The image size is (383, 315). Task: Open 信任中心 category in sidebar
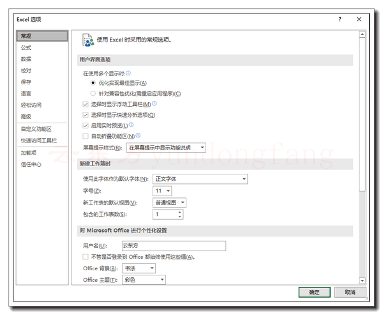click(42, 164)
